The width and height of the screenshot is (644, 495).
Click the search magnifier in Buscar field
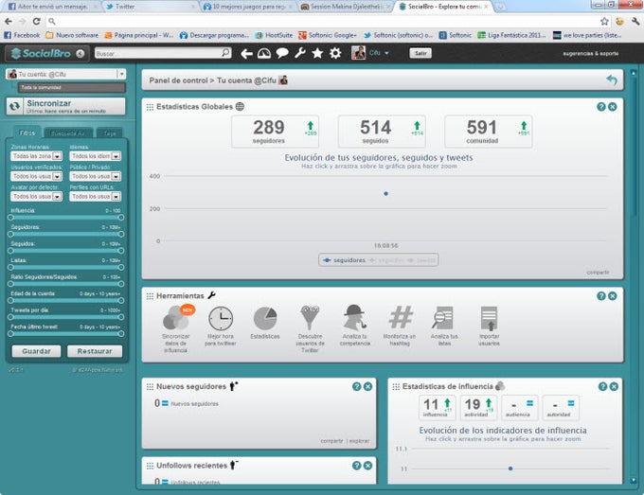pos(225,53)
